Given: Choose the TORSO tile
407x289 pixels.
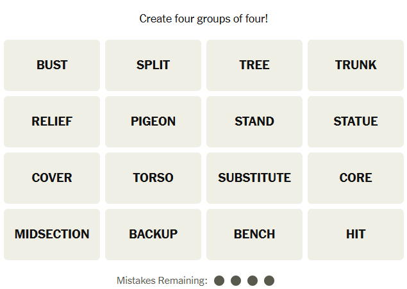Looking at the screenshot, I should [x=153, y=178].
